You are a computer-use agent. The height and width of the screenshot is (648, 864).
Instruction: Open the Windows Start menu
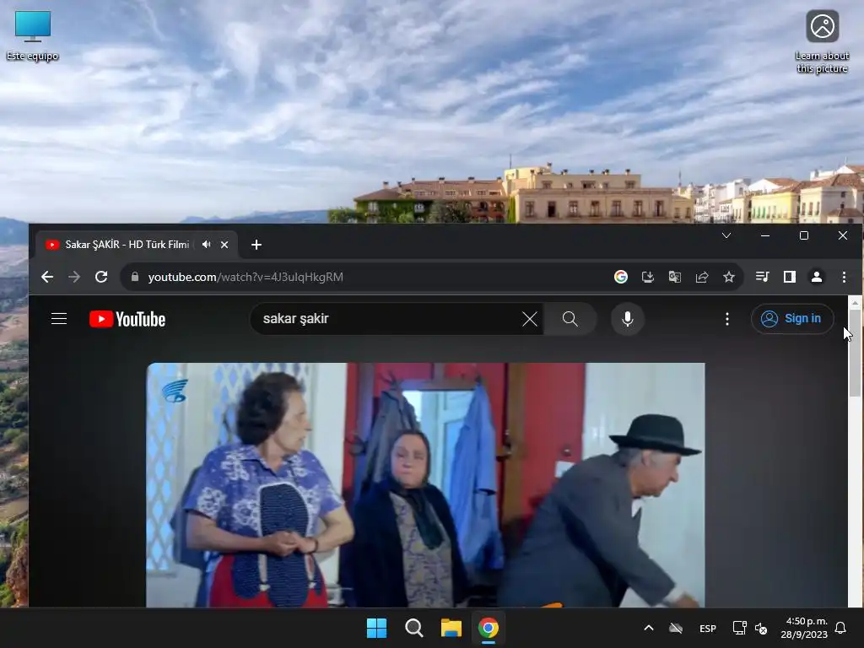point(377,628)
